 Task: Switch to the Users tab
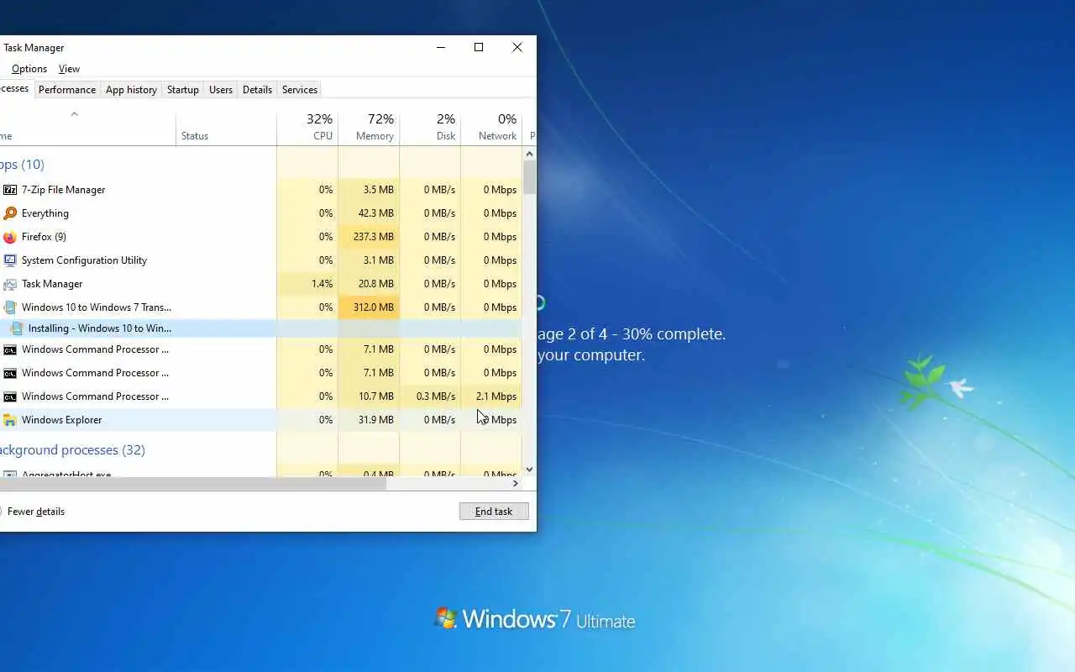221,90
